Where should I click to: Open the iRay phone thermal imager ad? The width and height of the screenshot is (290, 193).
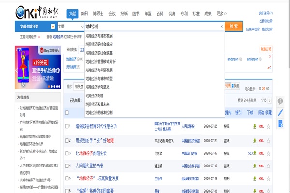[x=38, y=68]
